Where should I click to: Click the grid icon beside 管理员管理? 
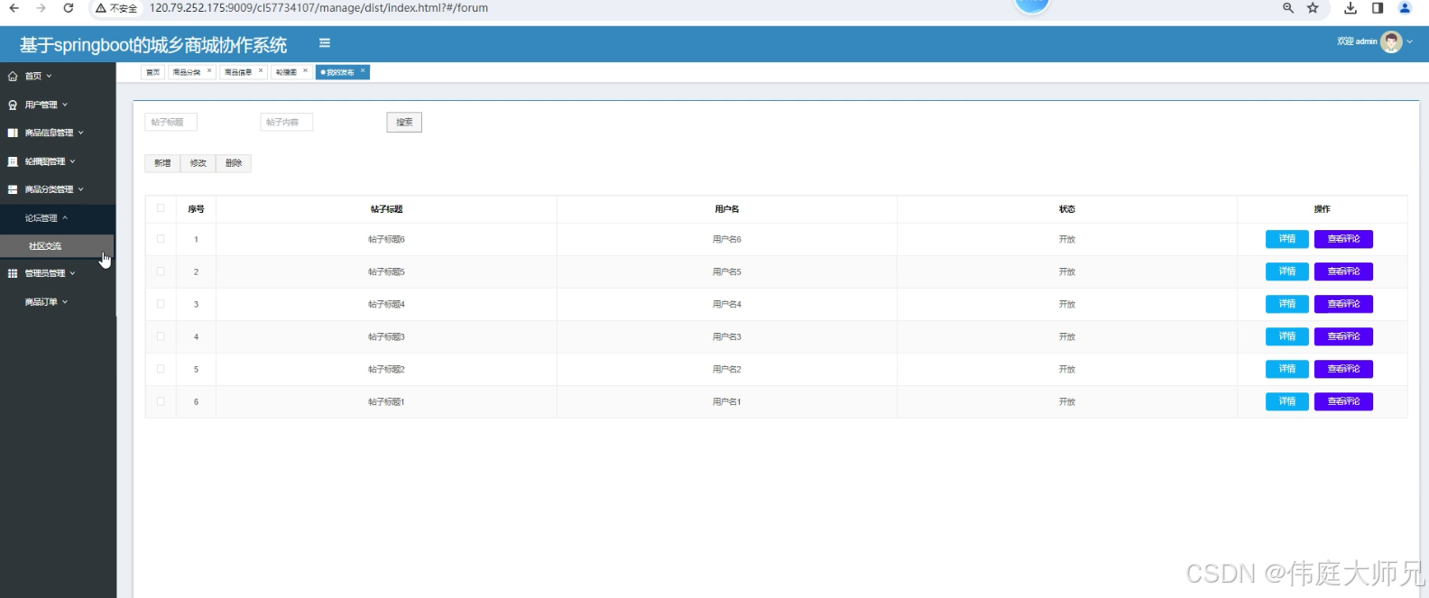click(13, 273)
